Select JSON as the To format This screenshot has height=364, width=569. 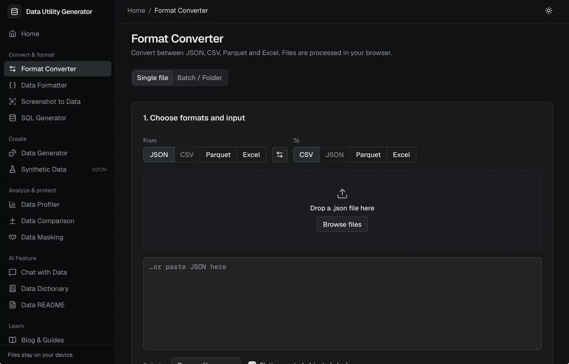[335, 155]
